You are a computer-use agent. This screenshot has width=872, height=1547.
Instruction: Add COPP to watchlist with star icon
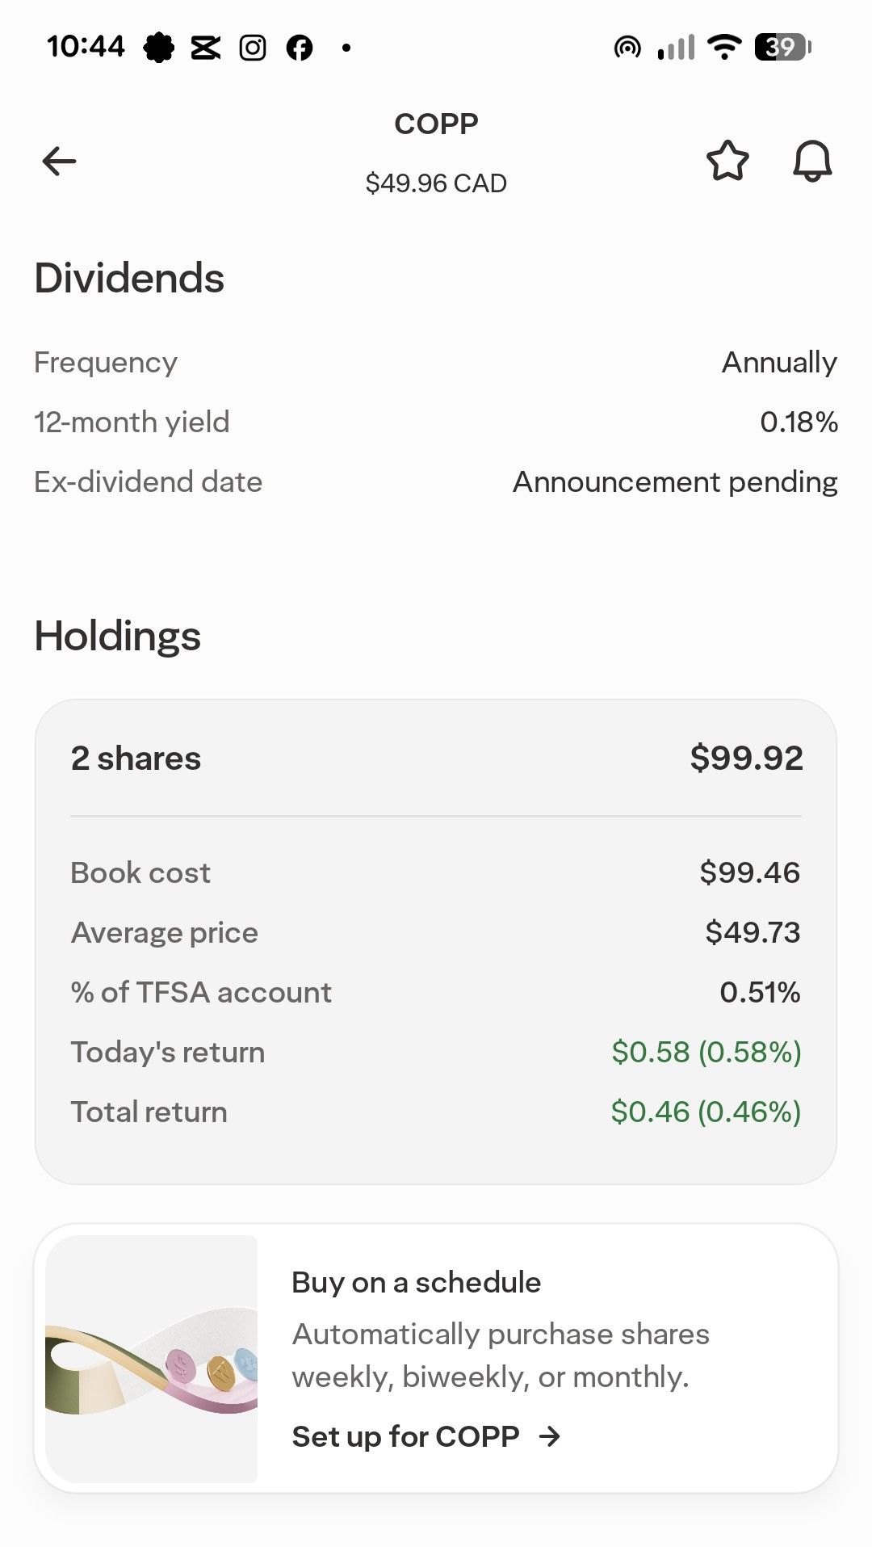click(x=727, y=161)
